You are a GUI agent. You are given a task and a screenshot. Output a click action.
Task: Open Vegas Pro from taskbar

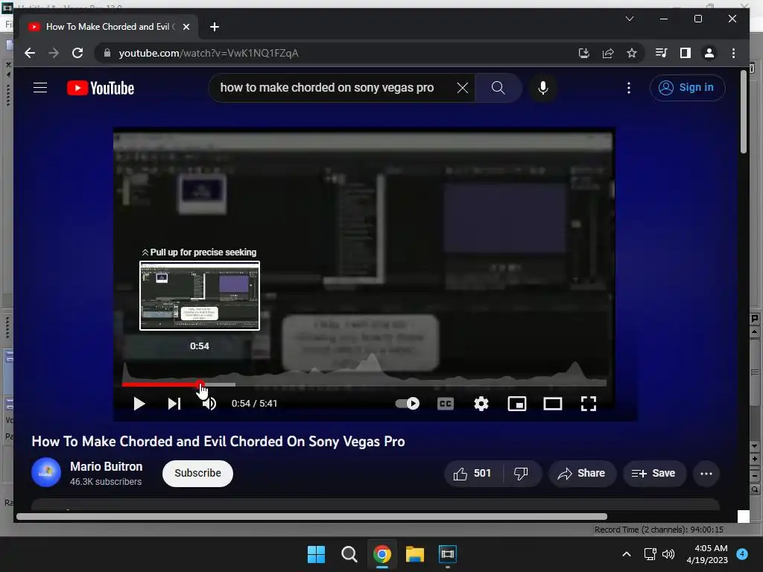tap(447, 554)
